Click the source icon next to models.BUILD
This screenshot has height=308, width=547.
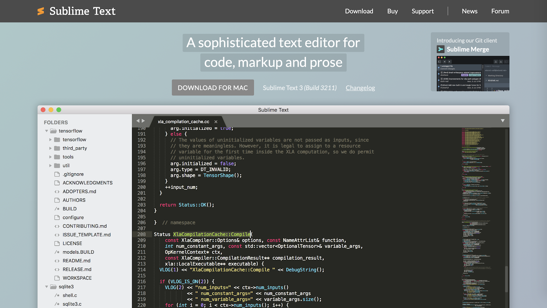57,252
